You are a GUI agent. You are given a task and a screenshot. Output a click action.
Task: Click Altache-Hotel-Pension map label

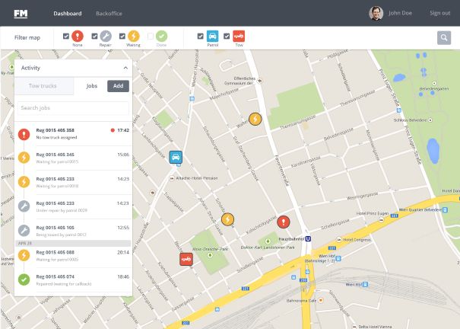click(197, 178)
